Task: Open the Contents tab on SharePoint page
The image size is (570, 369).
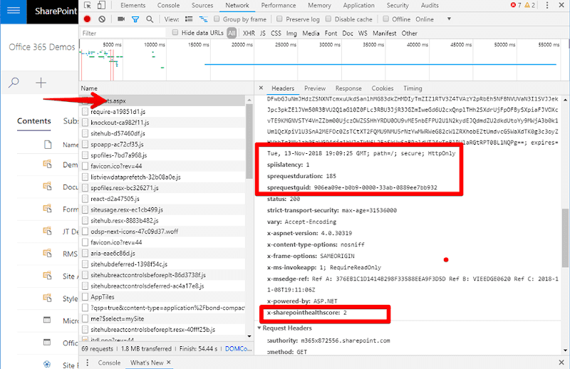Action: [33, 121]
